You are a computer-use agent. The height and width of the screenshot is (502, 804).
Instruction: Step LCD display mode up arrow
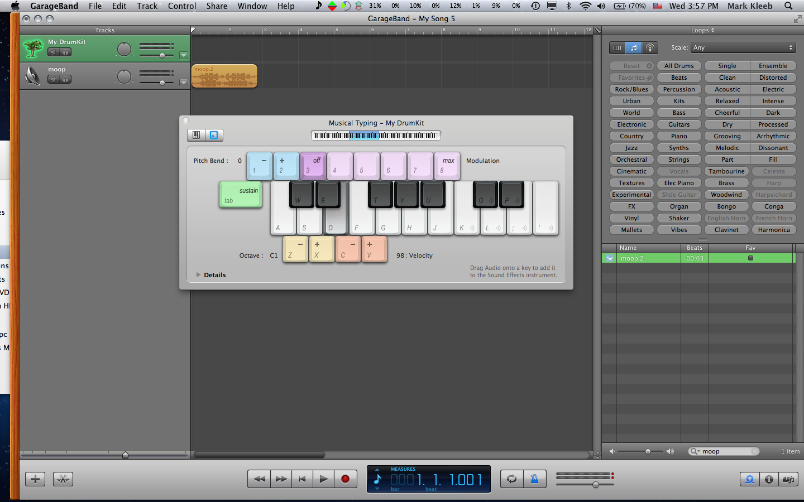[377, 470]
